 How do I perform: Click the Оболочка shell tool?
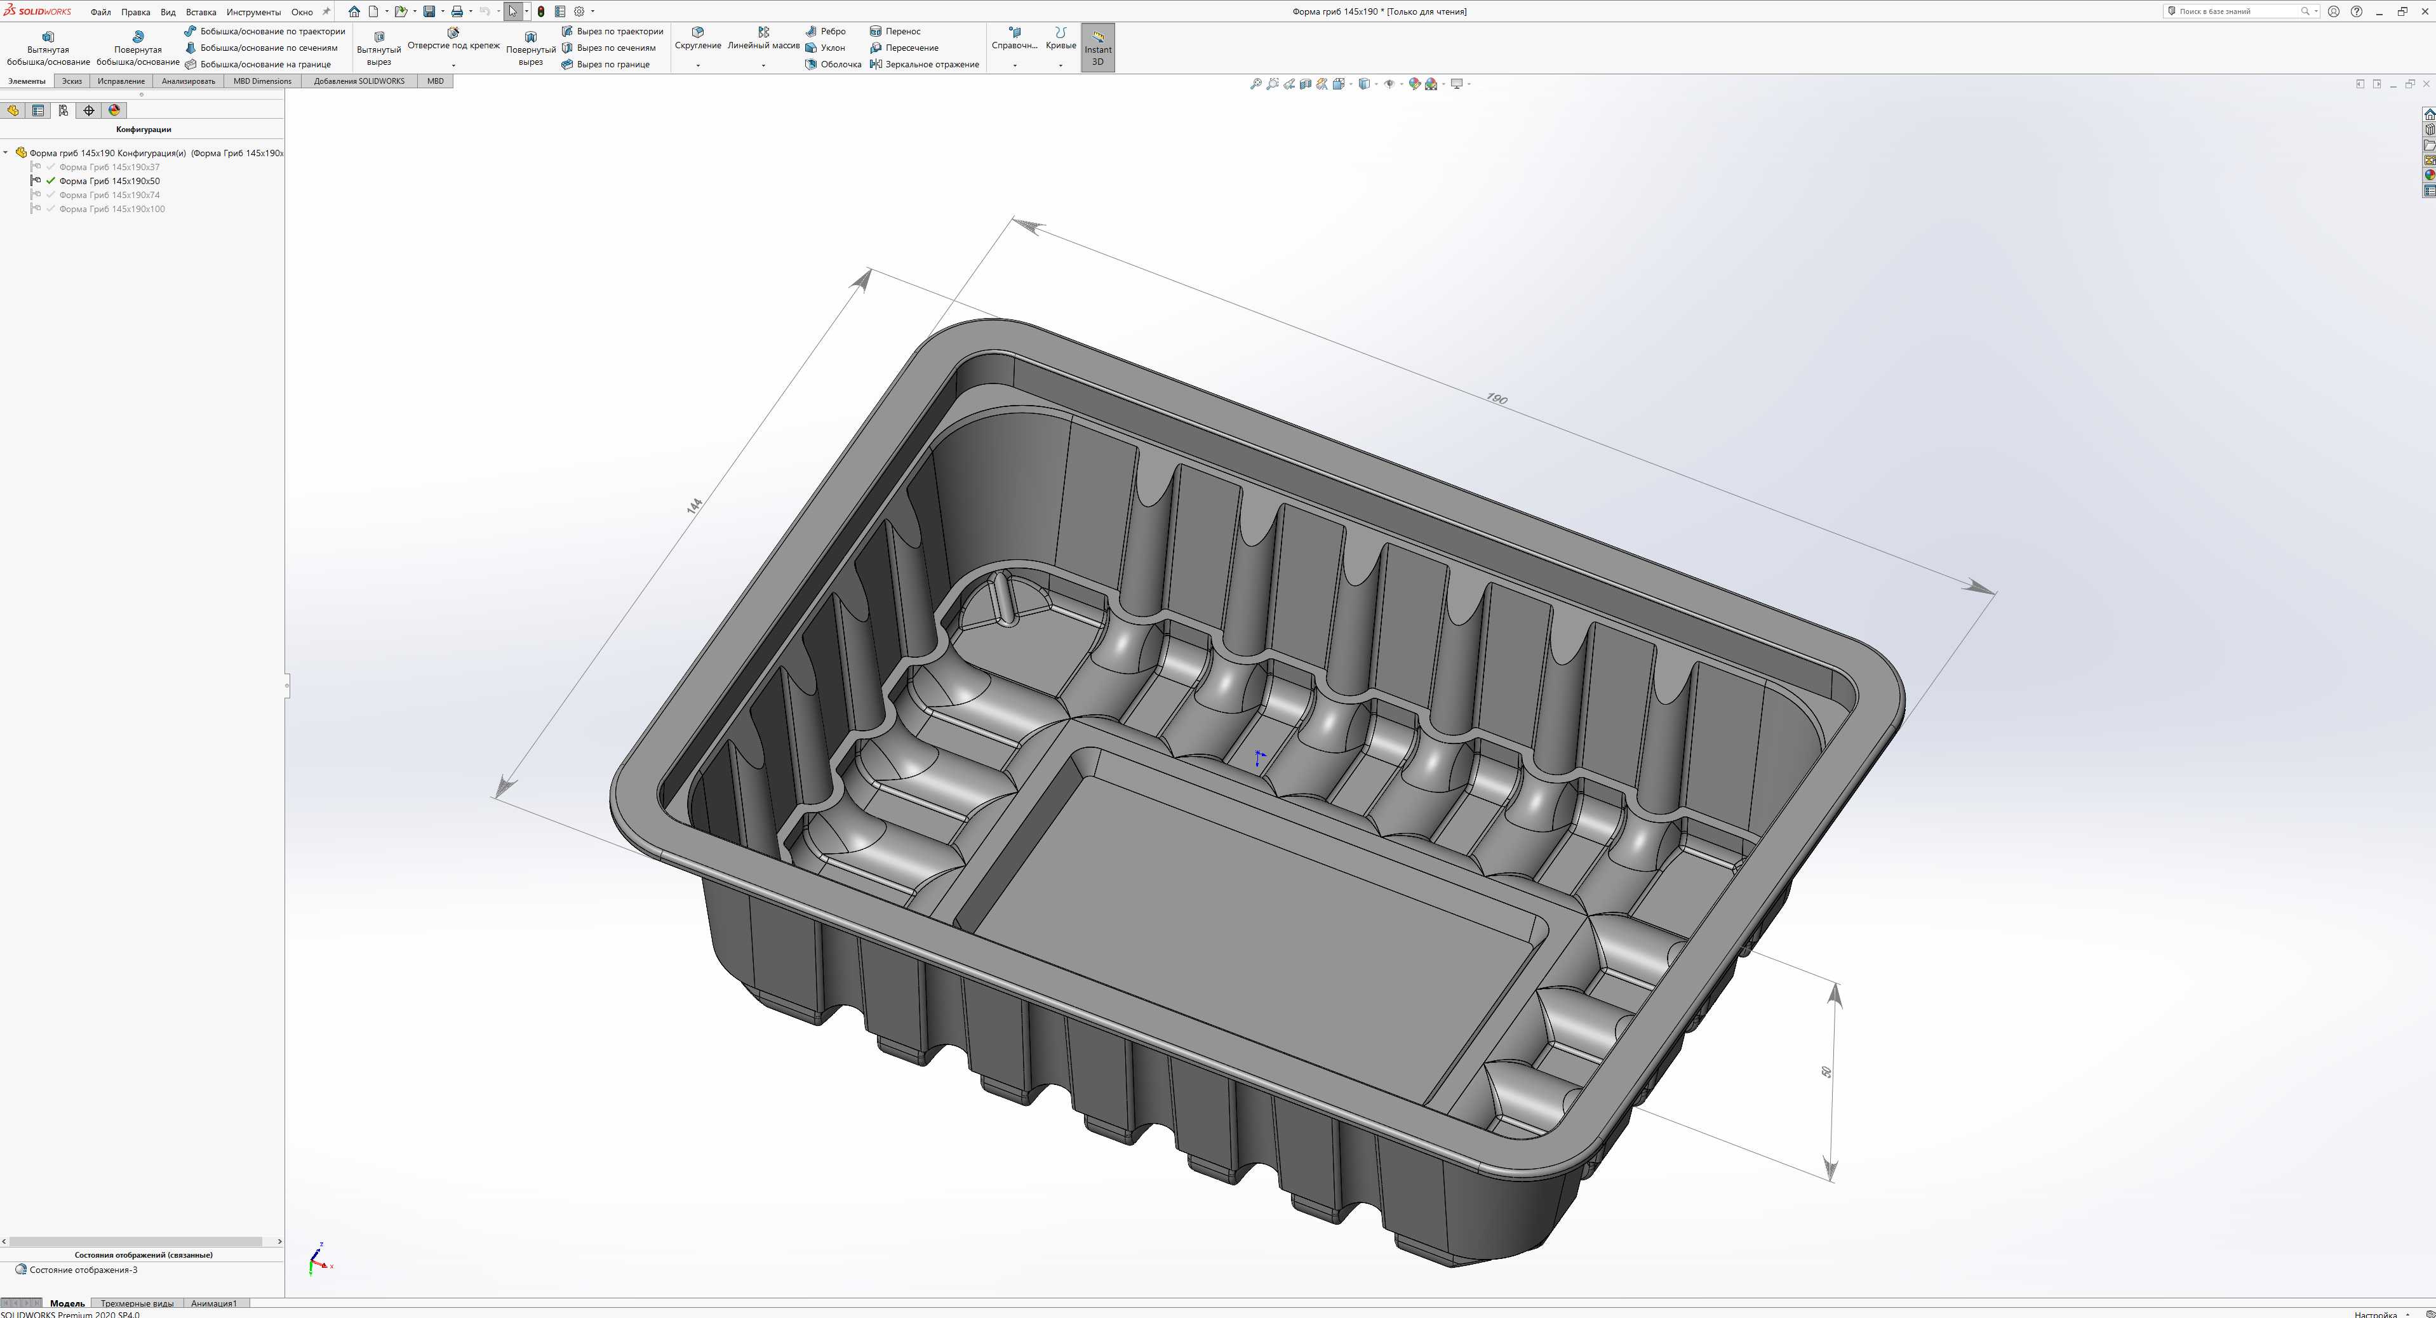pos(833,64)
